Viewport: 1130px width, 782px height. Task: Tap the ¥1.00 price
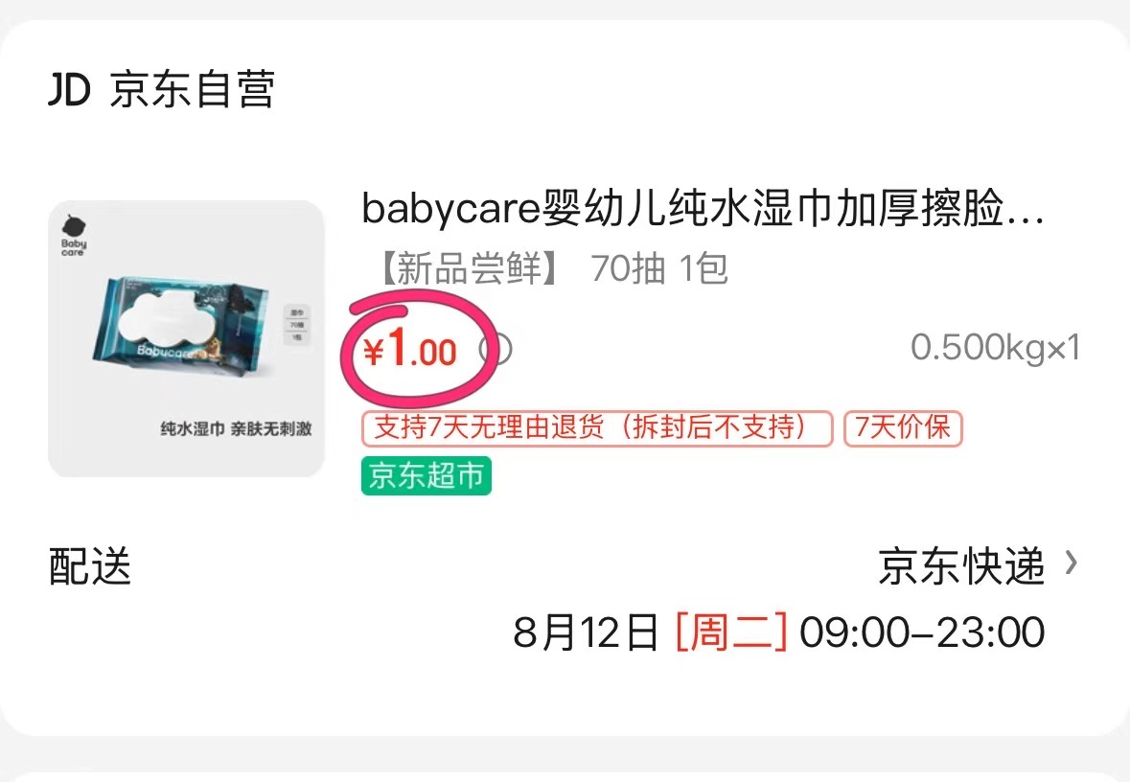(410, 349)
